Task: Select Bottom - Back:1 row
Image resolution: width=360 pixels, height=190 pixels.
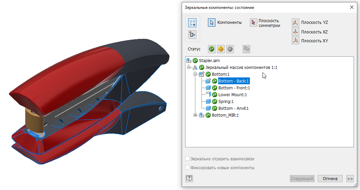Action: pyautogui.click(x=234, y=81)
